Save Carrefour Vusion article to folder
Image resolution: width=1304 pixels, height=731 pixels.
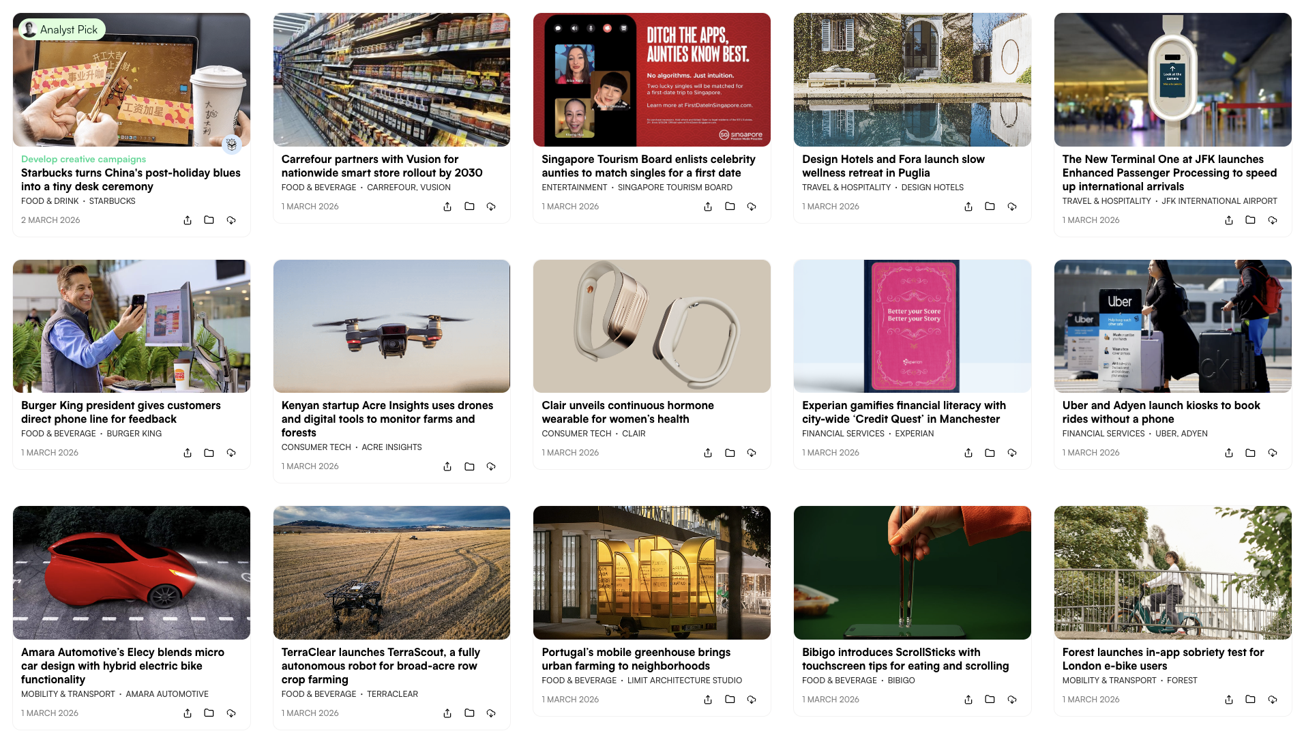[x=469, y=207]
